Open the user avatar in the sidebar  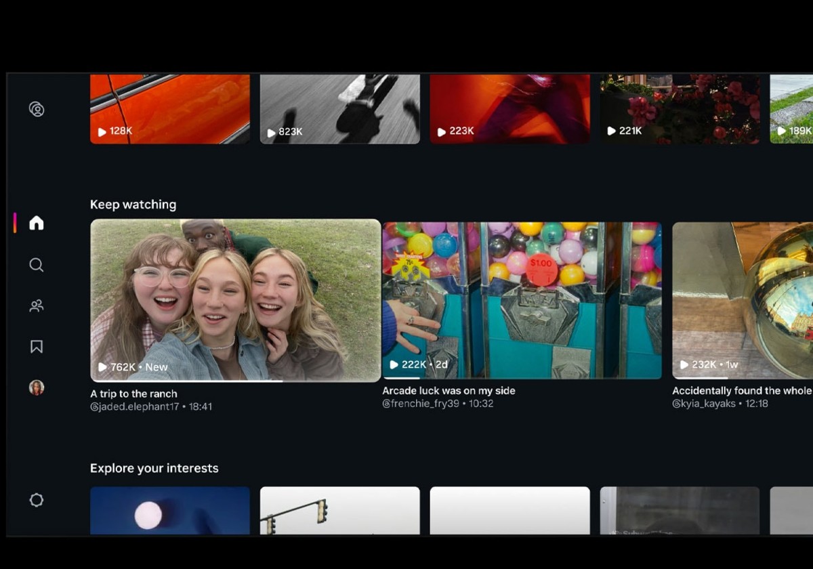37,387
